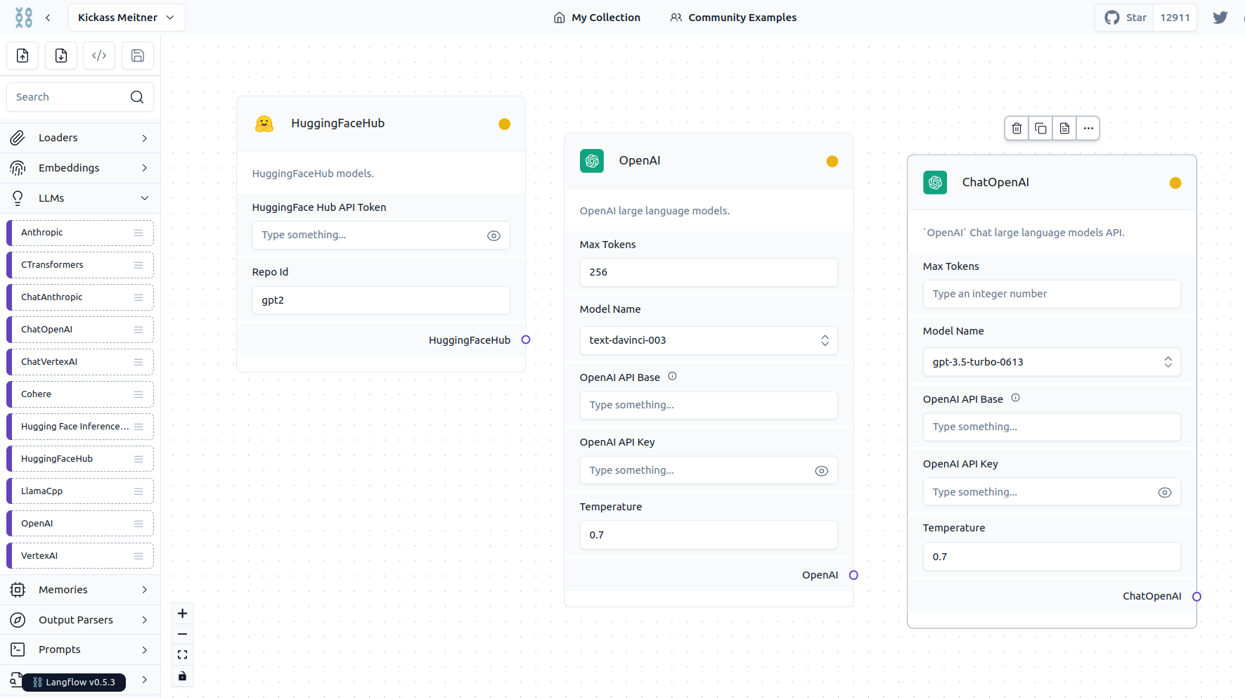Switch to the Community Examples tab
This screenshot has width=1245, height=698.
(733, 18)
